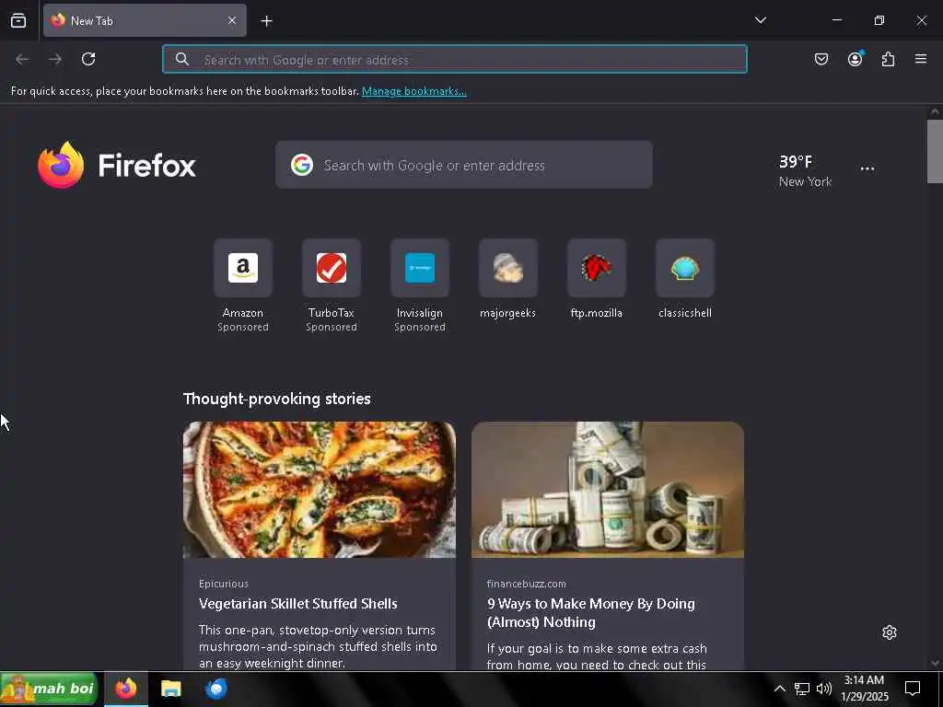943x707 pixels.
Task: Open the 39°F New York weather widget
Action: coord(805,170)
